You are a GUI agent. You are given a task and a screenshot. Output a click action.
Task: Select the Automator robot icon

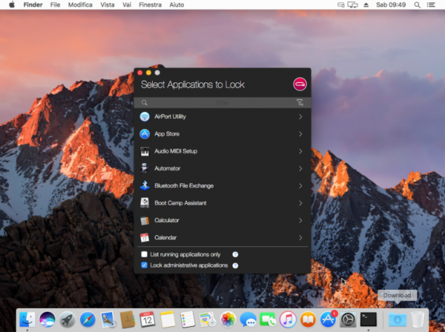[145, 168]
